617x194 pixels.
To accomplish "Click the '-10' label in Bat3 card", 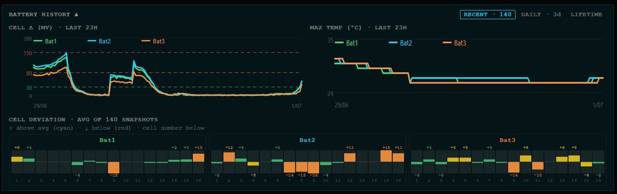I will pyautogui.click(x=538, y=175).
